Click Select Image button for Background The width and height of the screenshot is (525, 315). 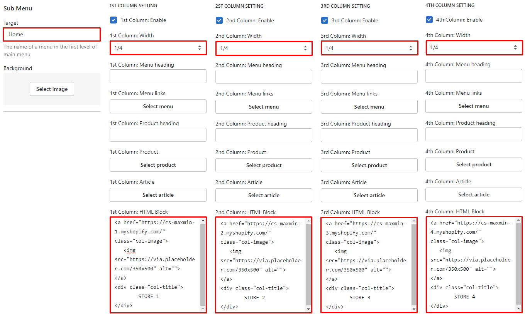click(x=52, y=89)
